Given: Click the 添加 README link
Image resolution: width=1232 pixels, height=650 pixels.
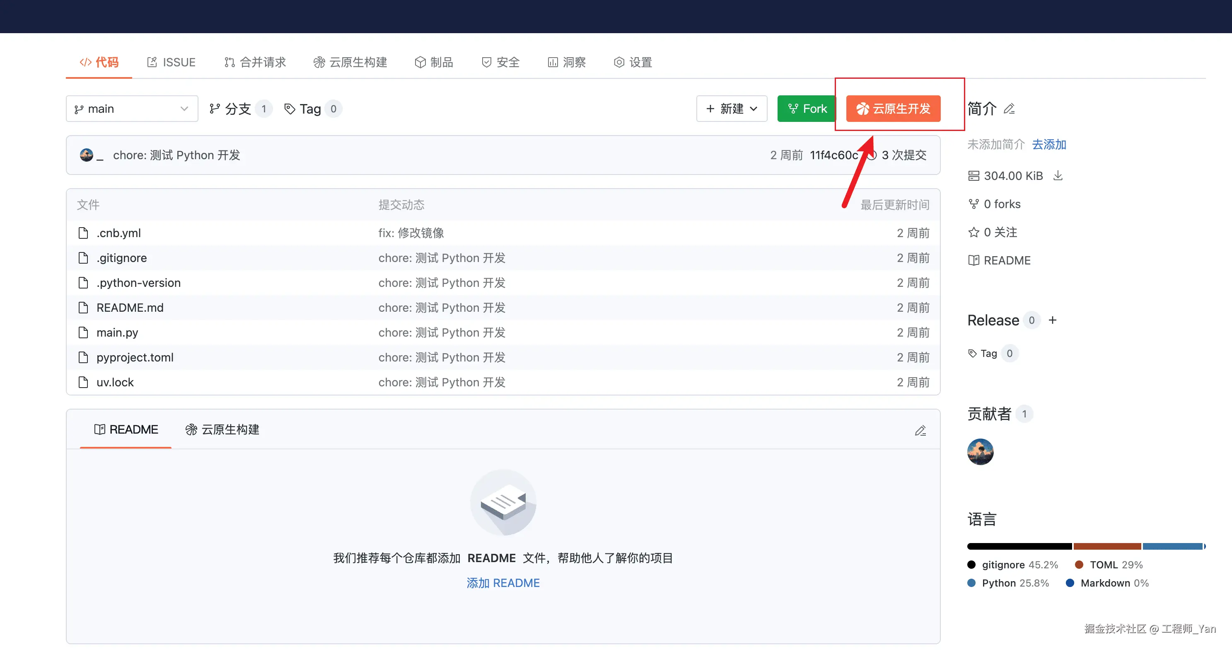Looking at the screenshot, I should (503, 582).
